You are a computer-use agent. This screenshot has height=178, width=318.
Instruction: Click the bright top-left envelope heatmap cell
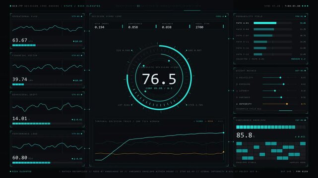pos(239,144)
